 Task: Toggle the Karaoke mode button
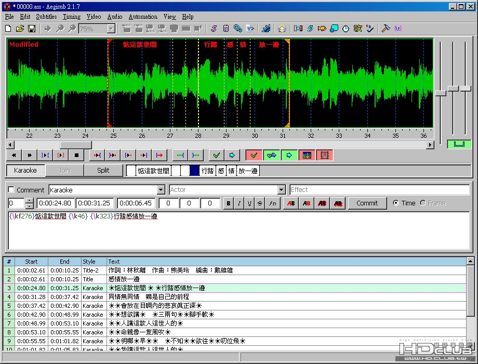[25, 170]
